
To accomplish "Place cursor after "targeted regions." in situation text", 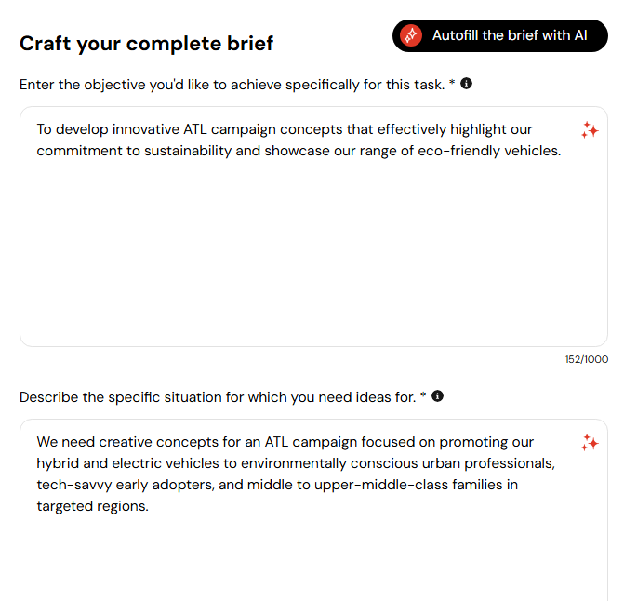I will pyautogui.click(x=149, y=506).
